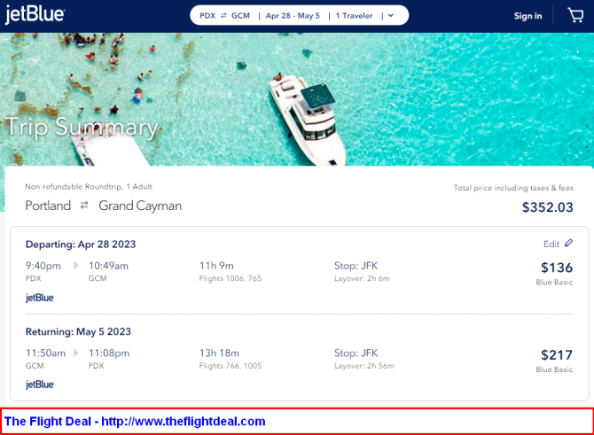
Task: Click the Grand Cayman city name
Action: 140,206
